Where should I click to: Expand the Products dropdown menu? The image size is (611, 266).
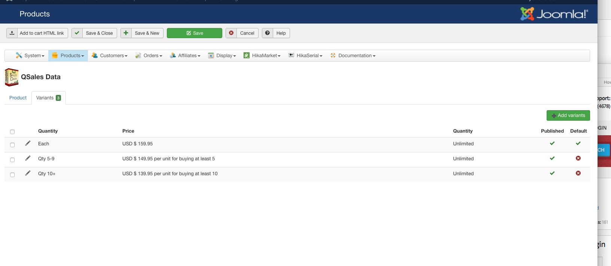pos(68,56)
